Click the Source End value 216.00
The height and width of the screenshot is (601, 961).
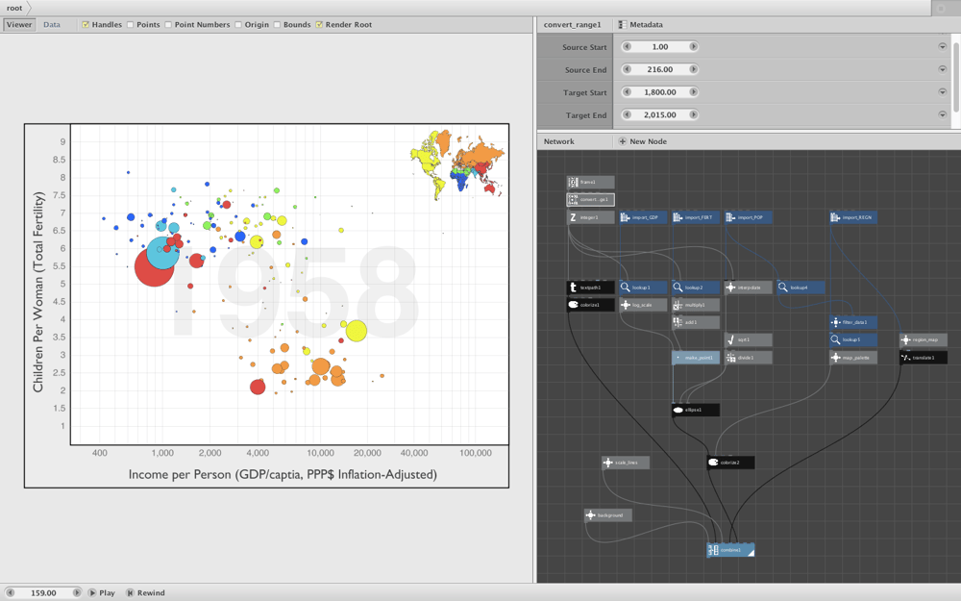pos(660,69)
